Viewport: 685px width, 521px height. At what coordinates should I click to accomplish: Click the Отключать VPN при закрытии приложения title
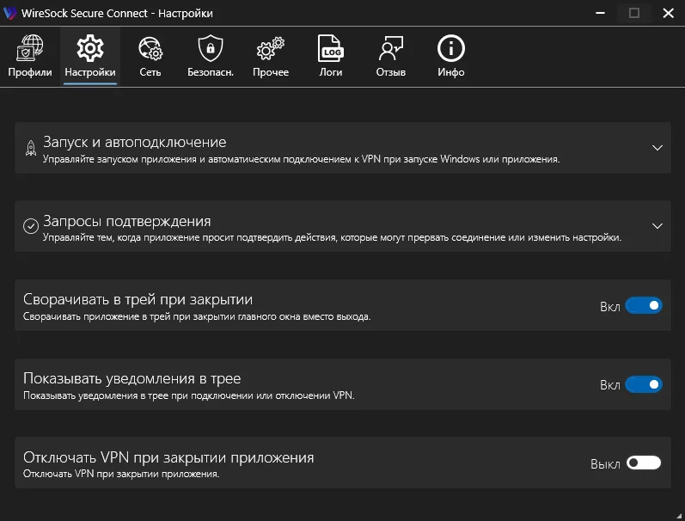168,457
